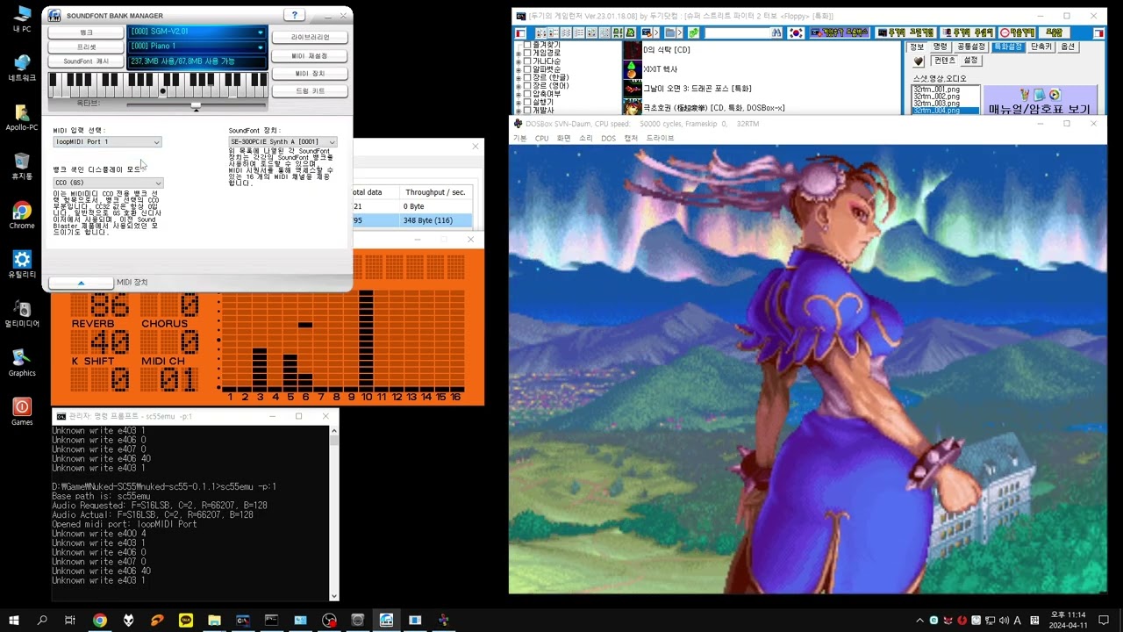The width and height of the screenshot is (1123, 632).
Task: Expand the 게임경로 tree node
Action: [x=519, y=54]
